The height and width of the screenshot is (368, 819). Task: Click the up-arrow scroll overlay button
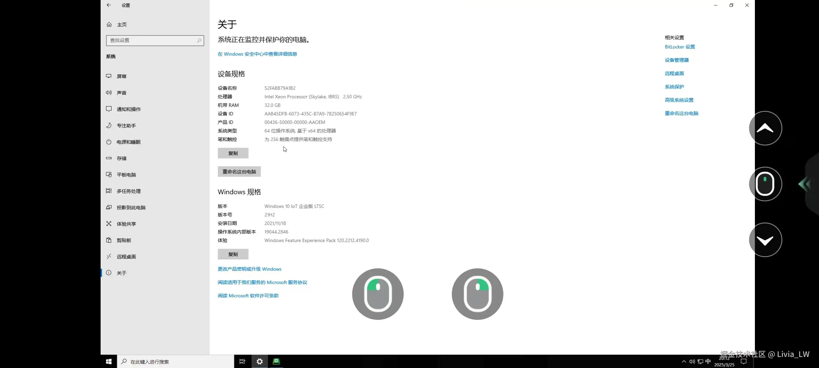coord(765,128)
